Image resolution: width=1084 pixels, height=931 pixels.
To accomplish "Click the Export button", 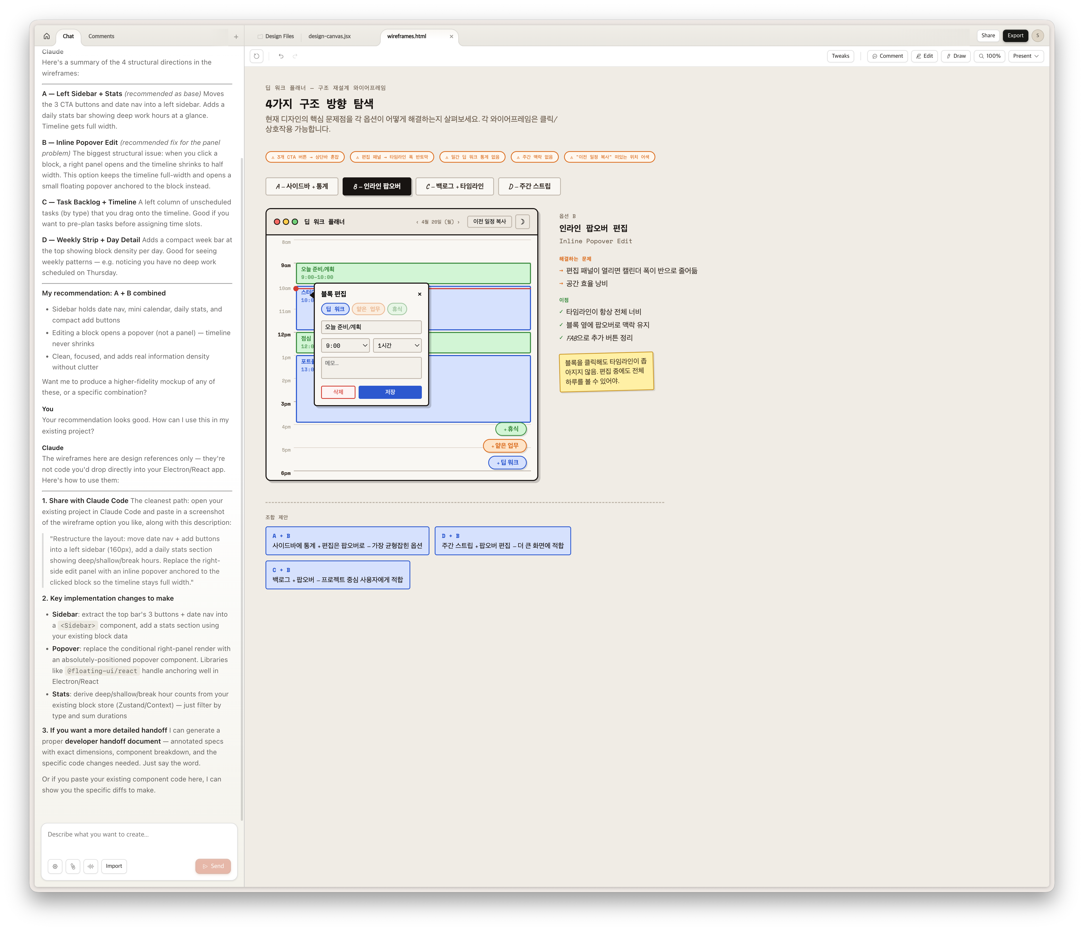I will click(1015, 36).
